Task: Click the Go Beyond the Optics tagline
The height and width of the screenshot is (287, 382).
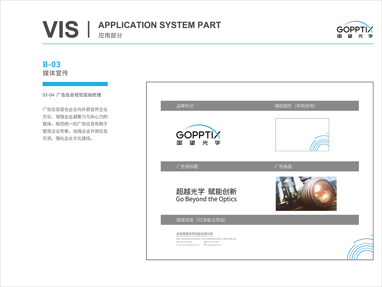Action: (x=206, y=199)
